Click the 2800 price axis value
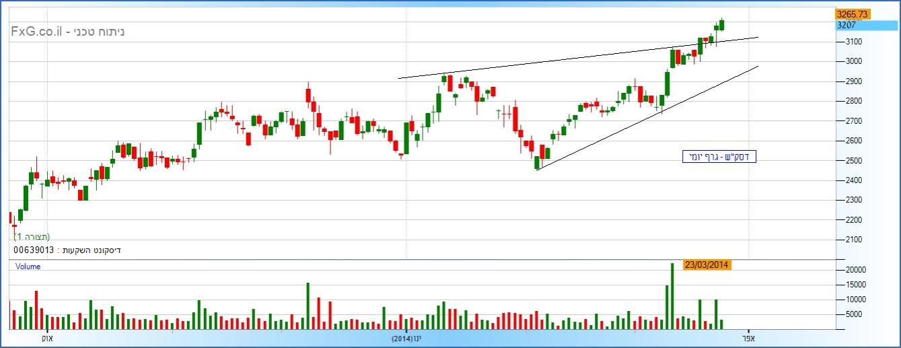901x348 pixels. coord(853,101)
